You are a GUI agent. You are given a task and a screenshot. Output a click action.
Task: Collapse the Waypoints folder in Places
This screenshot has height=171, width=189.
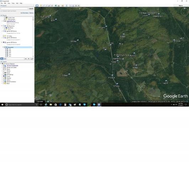(x=3, y=47)
